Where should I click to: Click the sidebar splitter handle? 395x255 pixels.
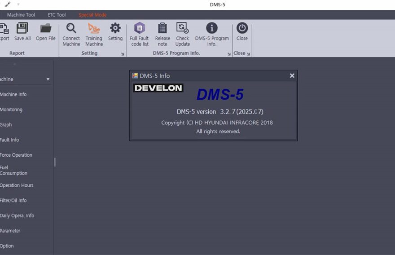pyautogui.click(x=55, y=162)
